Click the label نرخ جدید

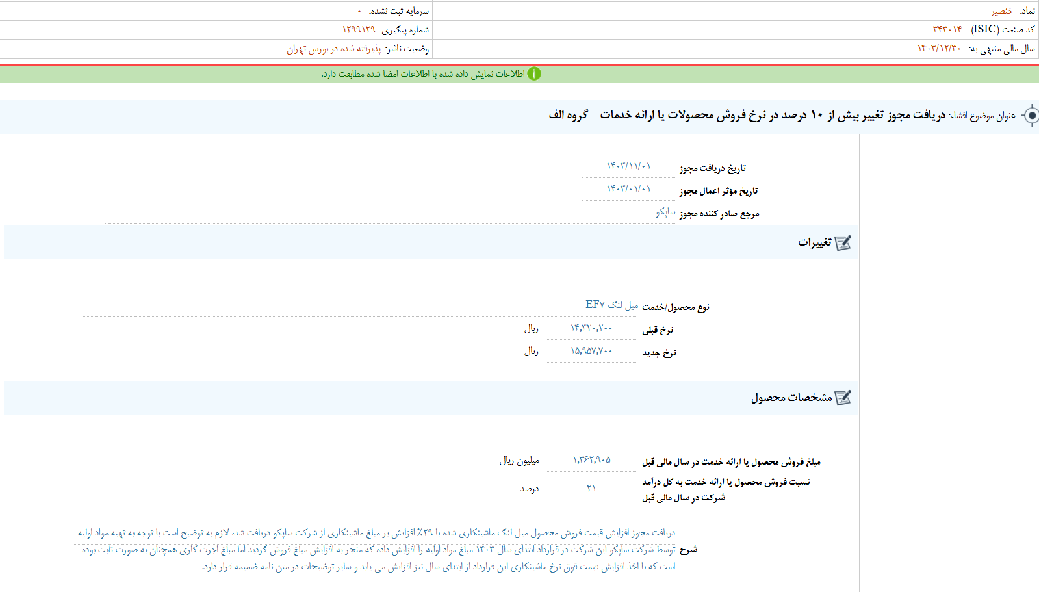[659, 353]
